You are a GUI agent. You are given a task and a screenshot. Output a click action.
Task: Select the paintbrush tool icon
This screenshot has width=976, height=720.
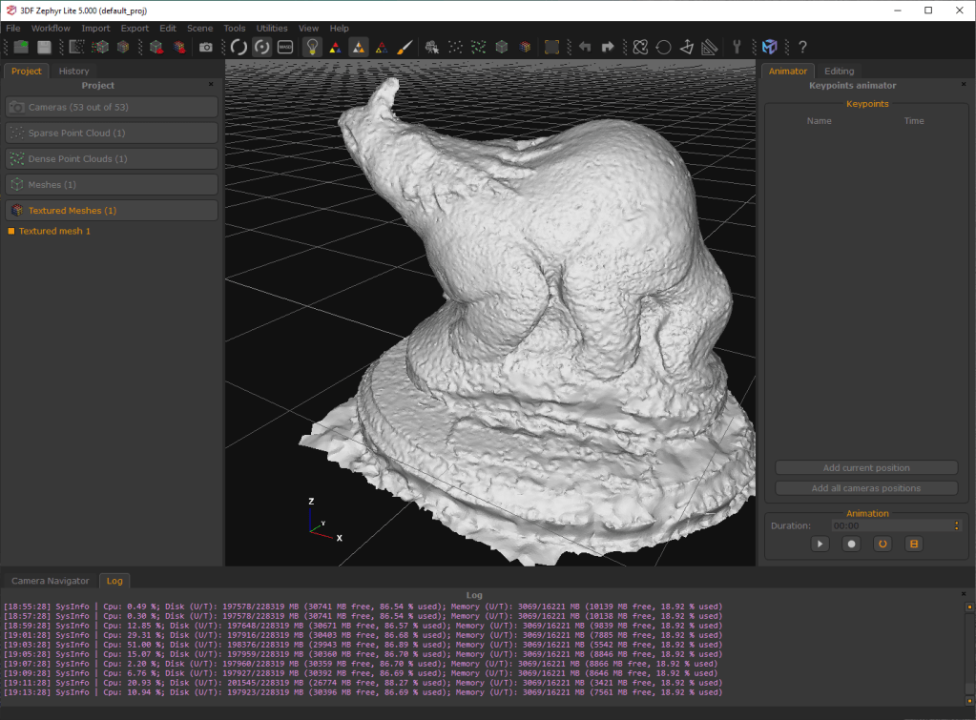404,47
